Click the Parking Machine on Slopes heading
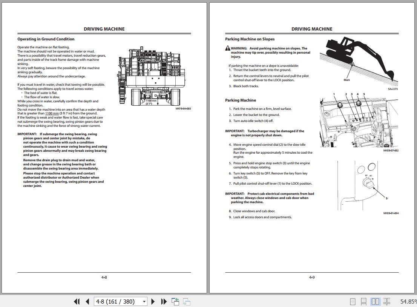417x307 pixels. point(250,39)
